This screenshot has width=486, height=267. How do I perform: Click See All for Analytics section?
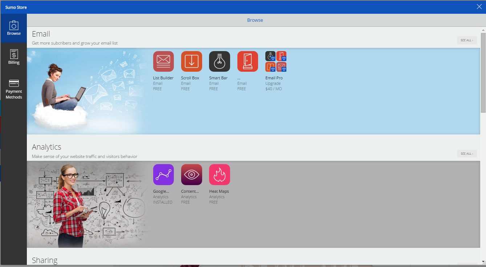(467, 154)
